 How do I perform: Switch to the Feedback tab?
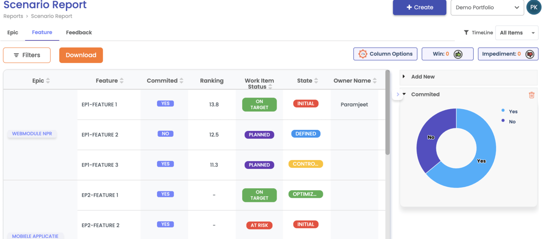coord(79,33)
